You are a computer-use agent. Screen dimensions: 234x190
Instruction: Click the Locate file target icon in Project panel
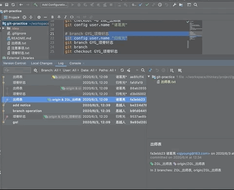[x=24, y=17]
